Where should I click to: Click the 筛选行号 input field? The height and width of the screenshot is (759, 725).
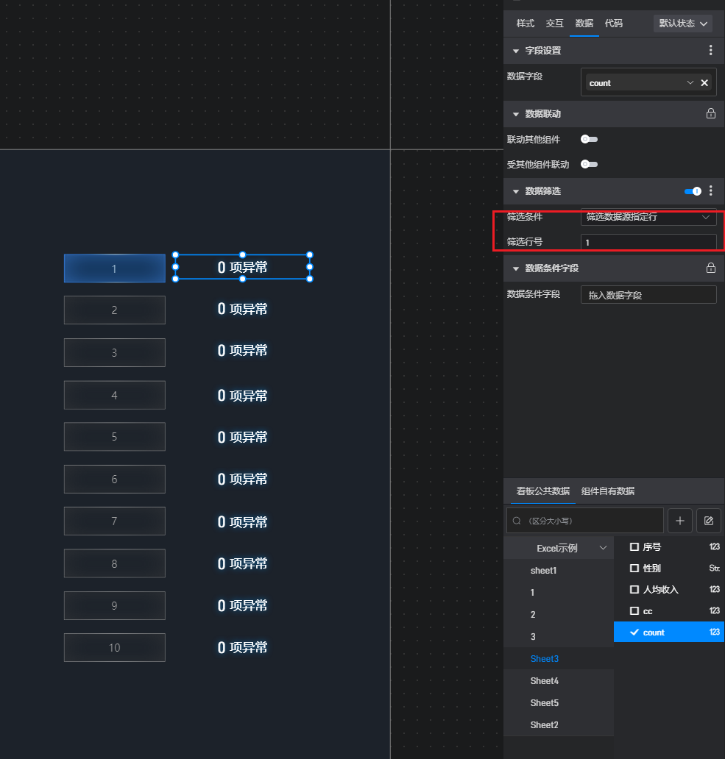tap(648, 242)
